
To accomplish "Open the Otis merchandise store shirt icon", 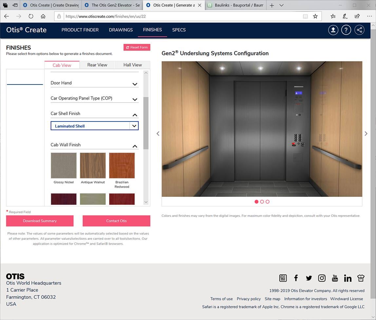I will [x=361, y=278].
